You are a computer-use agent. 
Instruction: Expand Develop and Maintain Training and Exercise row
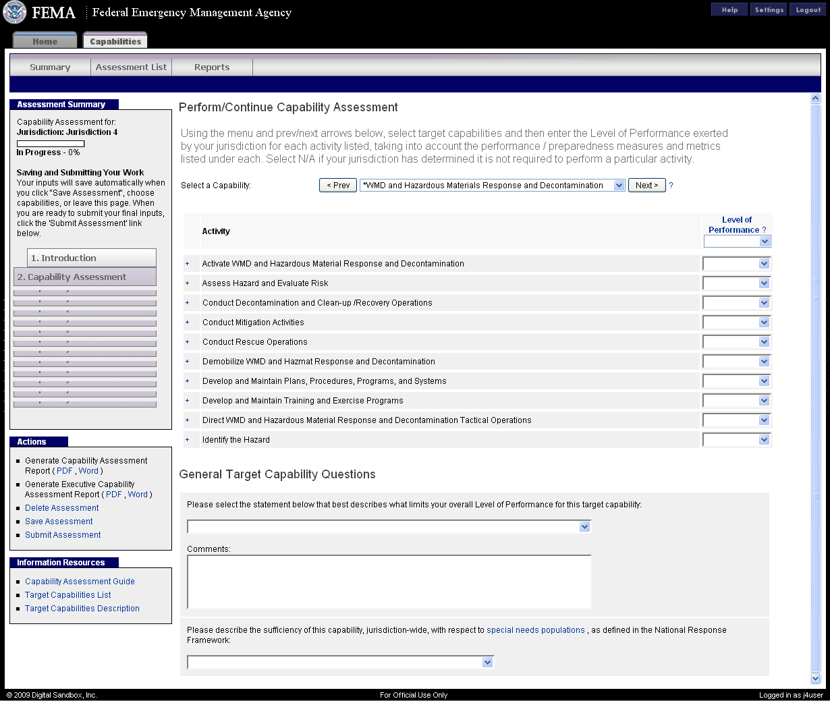188,401
